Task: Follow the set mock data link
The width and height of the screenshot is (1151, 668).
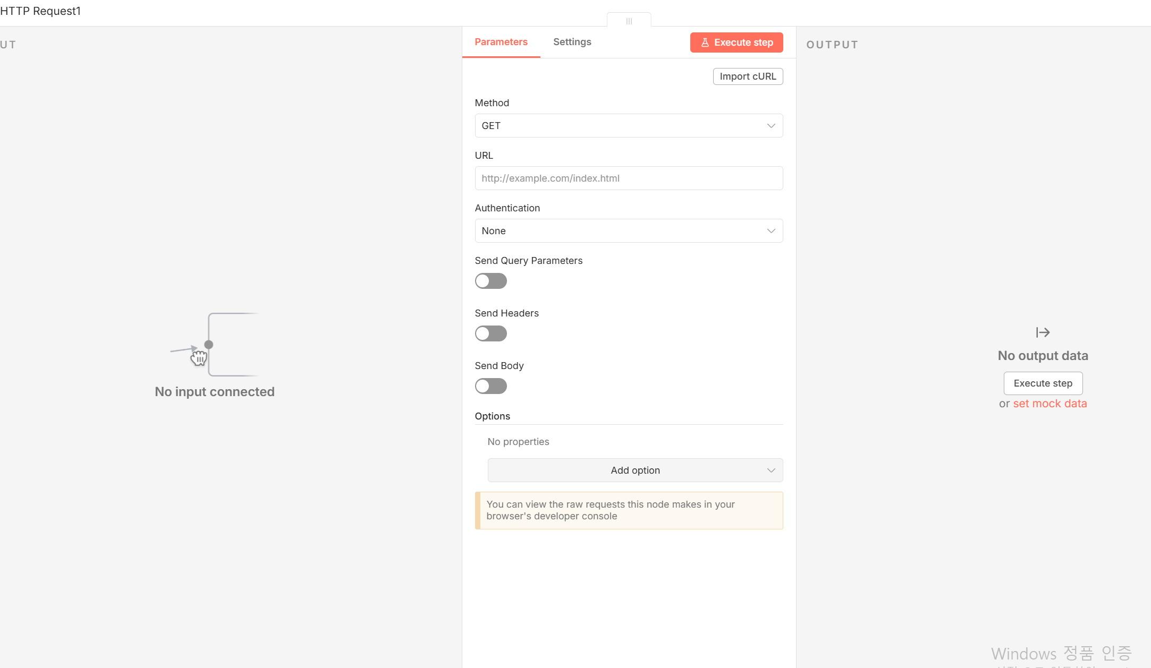Action: (1050, 404)
